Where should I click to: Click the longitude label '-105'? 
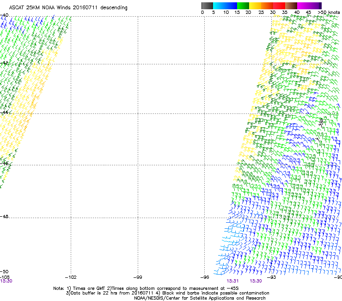click(x=5, y=277)
